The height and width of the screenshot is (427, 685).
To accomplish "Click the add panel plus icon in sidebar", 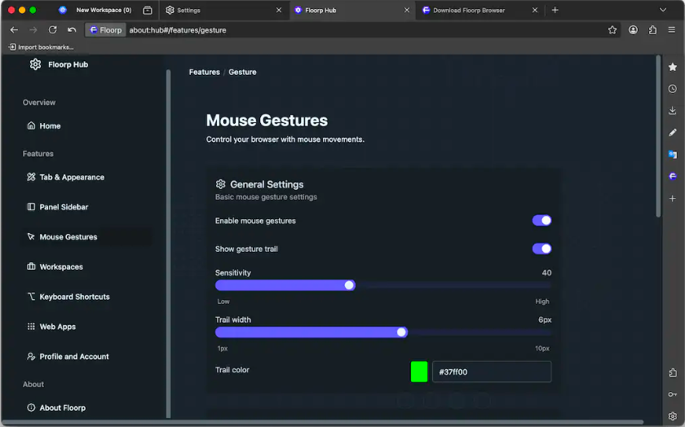I will (x=672, y=198).
